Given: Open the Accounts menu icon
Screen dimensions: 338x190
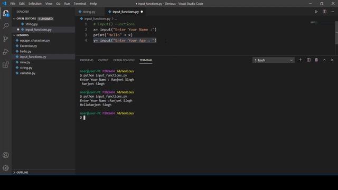Looking at the screenshot, I should pos(6,155).
